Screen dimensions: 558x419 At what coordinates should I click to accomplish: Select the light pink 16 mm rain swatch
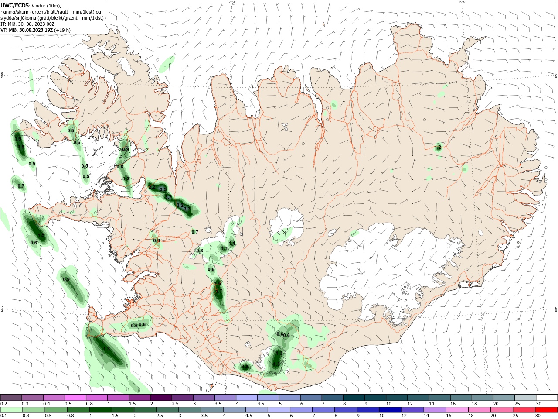458,410
